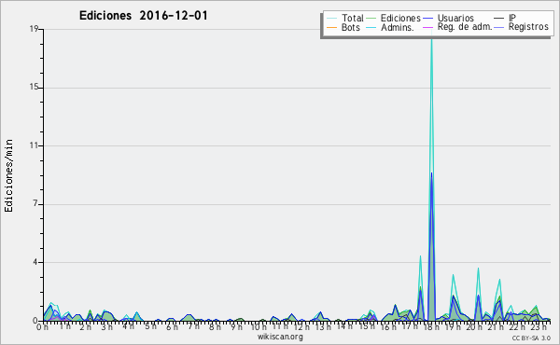Click the Usuarios legend label
This screenshot has height=345, width=560.
[455, 18]
